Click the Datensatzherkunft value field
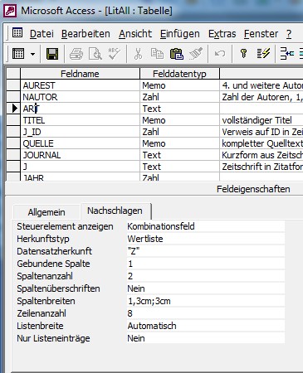 [x=206, y=251]
